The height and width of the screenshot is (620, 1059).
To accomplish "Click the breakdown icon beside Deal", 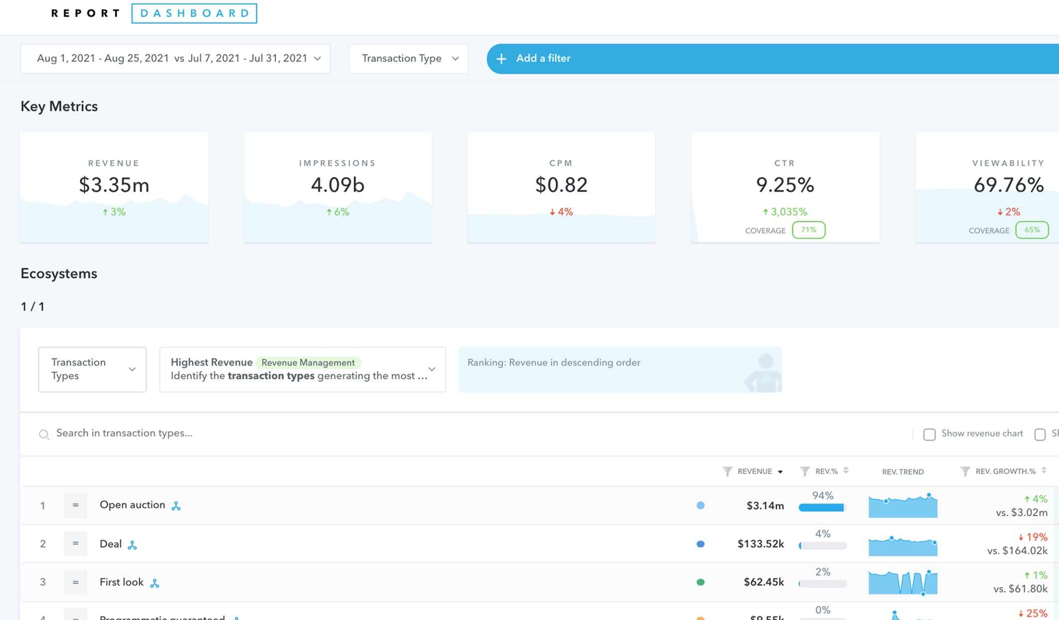I will tap(132, 545).
